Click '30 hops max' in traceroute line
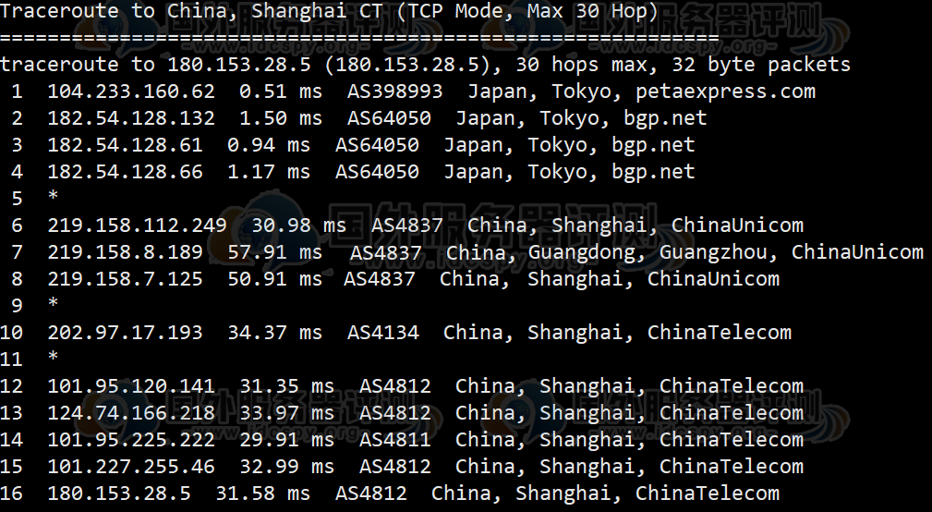Screen dimensions: 932x512 (581, 64)
